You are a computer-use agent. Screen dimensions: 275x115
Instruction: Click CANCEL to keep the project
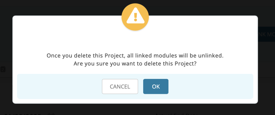120,86
